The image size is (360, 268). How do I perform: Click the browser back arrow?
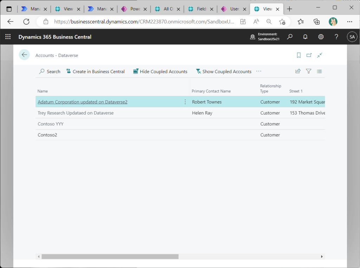click(x=11, y=21)
